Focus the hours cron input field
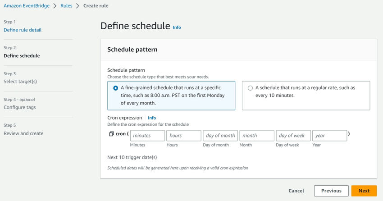Viewport: 383px width, 201px height. click(184, 136)
